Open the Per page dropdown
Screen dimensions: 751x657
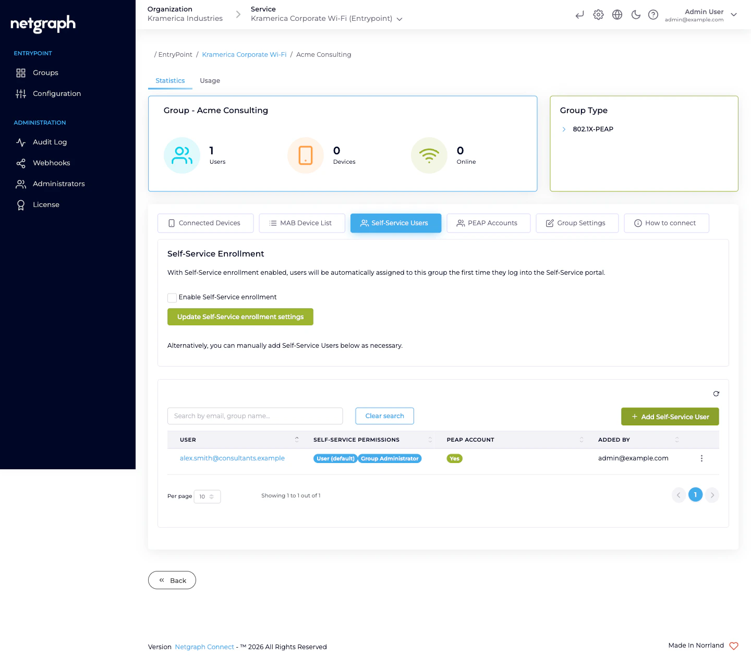coord(207,496)
